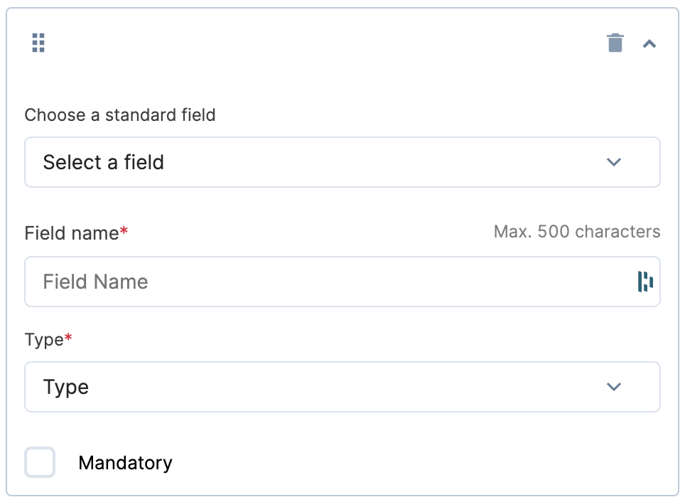
Task: Click the chevron on Select a field
Action: pyautogui.click(x=613, y=162)
